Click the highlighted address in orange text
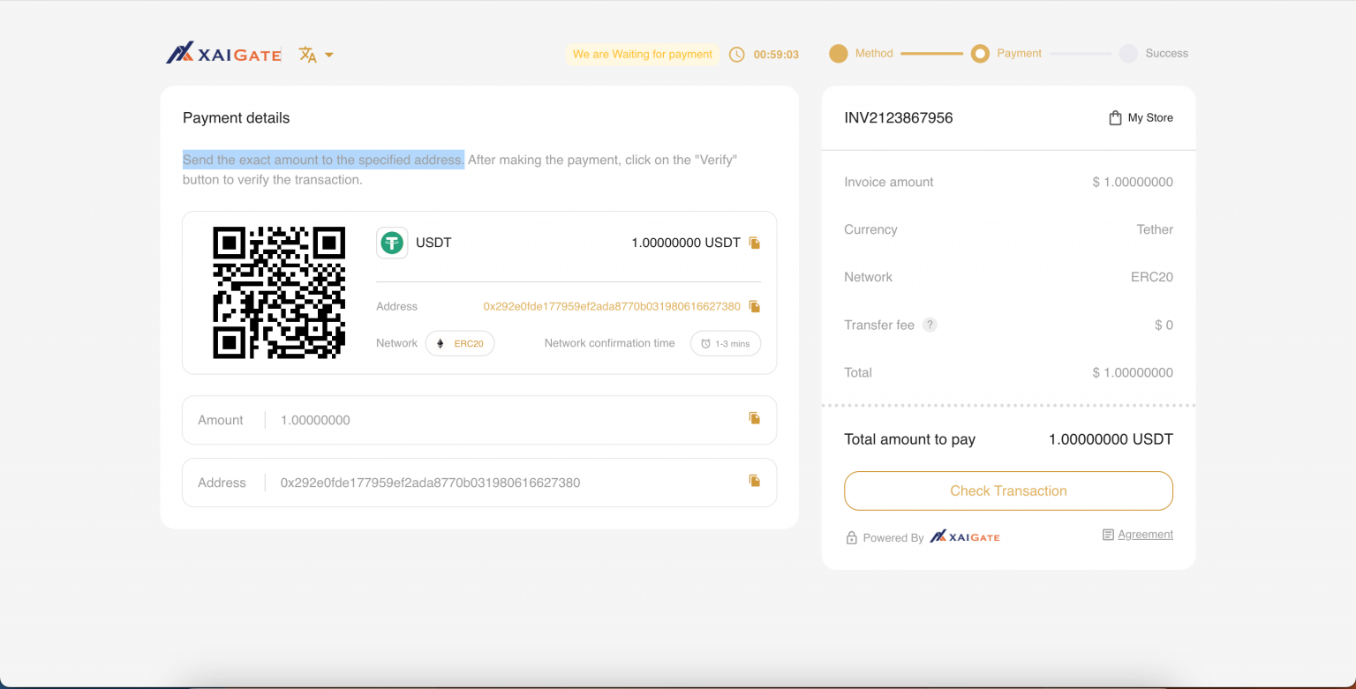The width and height of the screenshot is (1356, 689). coord(611,306)
